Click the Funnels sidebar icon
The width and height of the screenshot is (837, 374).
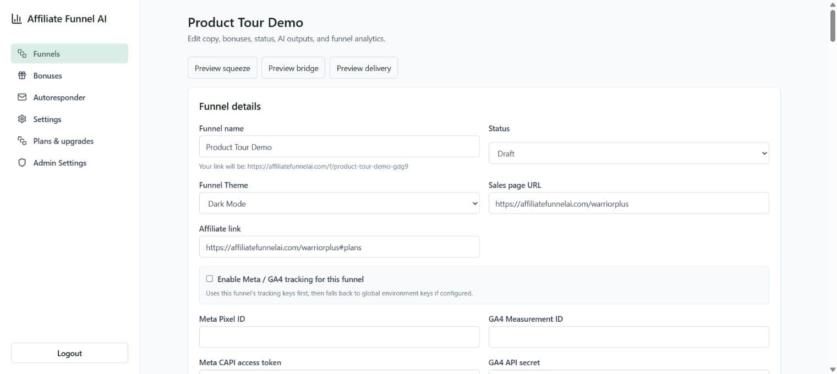(x=22, y=54)
